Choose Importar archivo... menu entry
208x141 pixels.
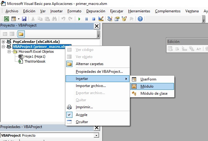[97, 86]
